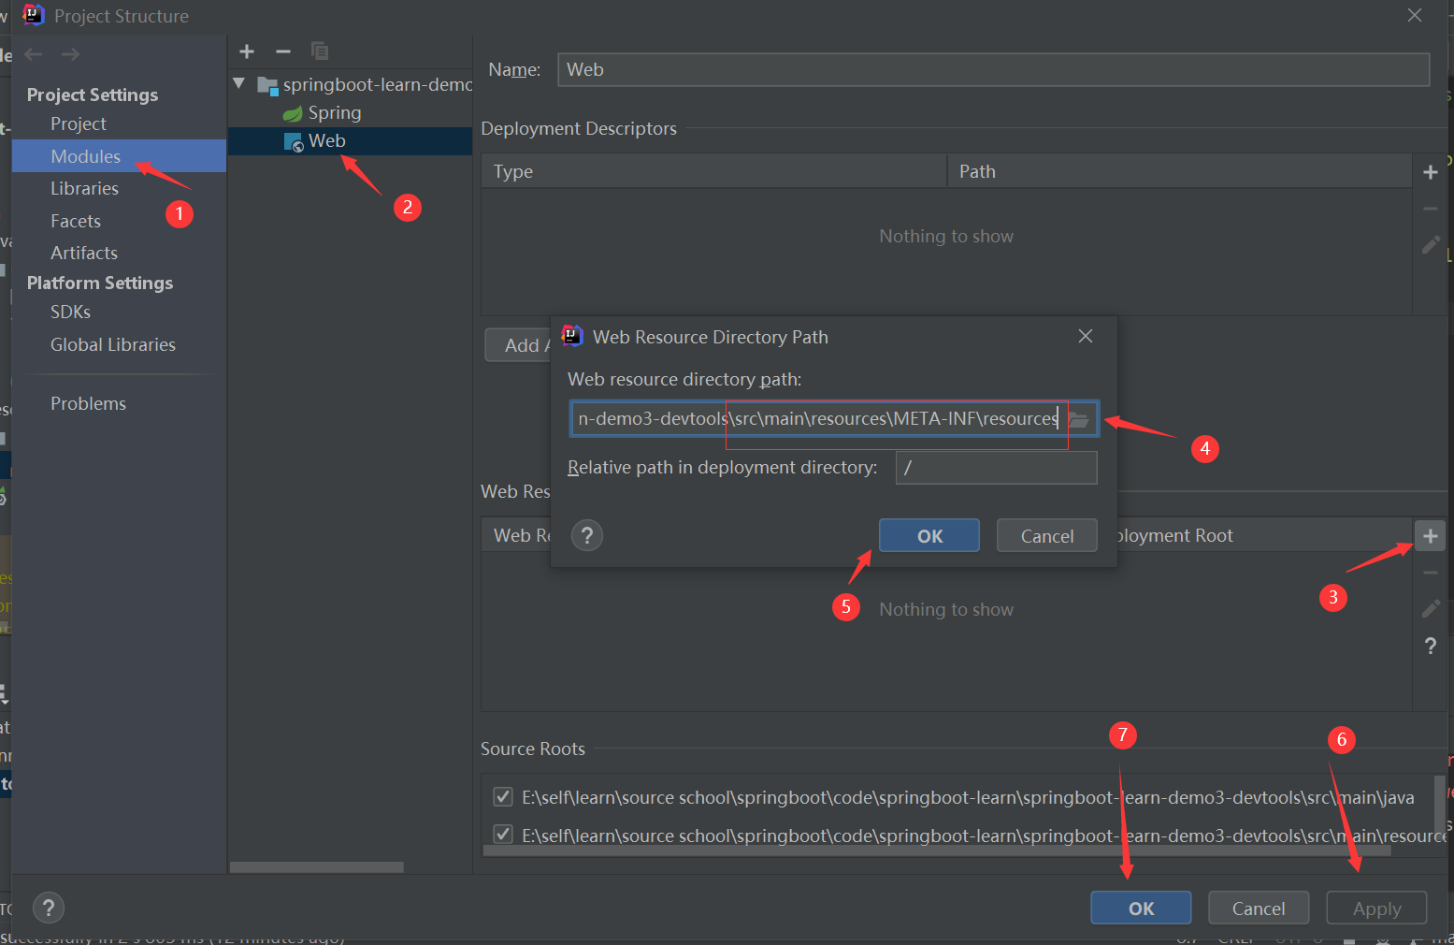The width and height of the screenshot is (1454, 945).
Task: Edit relative path in deployment directory
Action: click(997, 468)
